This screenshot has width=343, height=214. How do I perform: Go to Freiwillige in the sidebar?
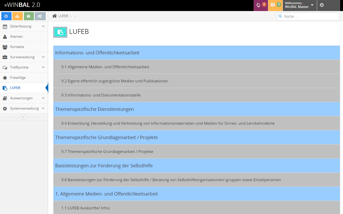(18, 77)
